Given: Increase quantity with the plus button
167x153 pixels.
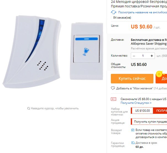Looking at the screenshot, I should [x=152, y=56].
